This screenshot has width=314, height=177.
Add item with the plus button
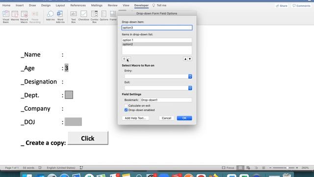(124, 59)
